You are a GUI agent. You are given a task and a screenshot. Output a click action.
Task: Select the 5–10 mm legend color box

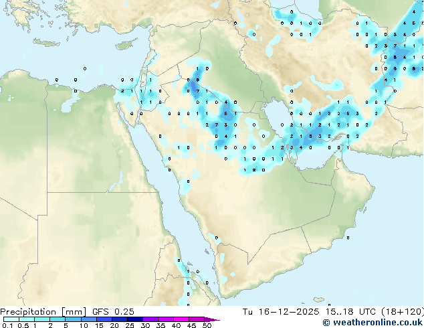pyautogui.click(x=73, y=319)
